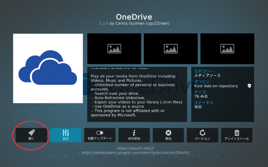Click the カテゴリー category label

click(x=204, y=71)
